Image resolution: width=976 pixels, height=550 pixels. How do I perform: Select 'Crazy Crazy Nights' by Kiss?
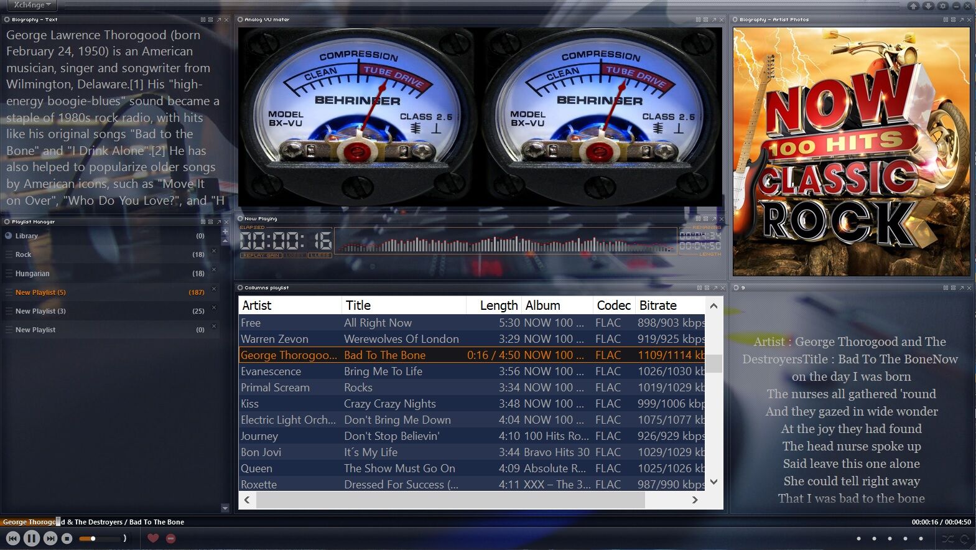(472, 404)
